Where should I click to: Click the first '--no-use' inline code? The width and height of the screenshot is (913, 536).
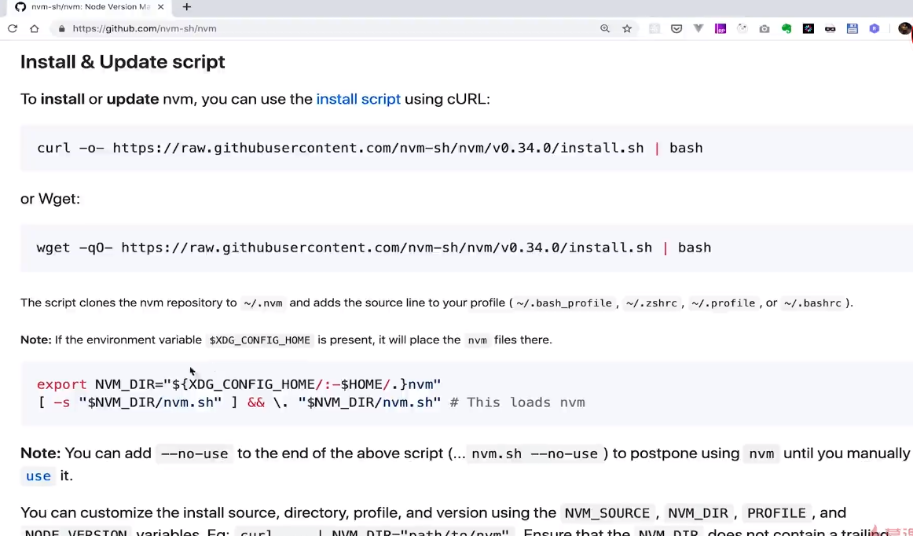coord(195,453)
